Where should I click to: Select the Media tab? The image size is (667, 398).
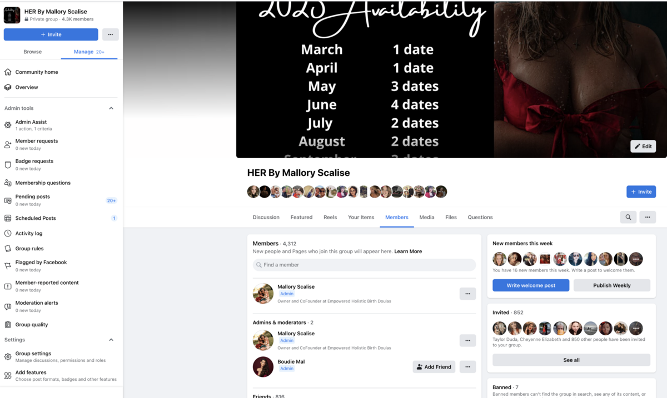(427, 217)
